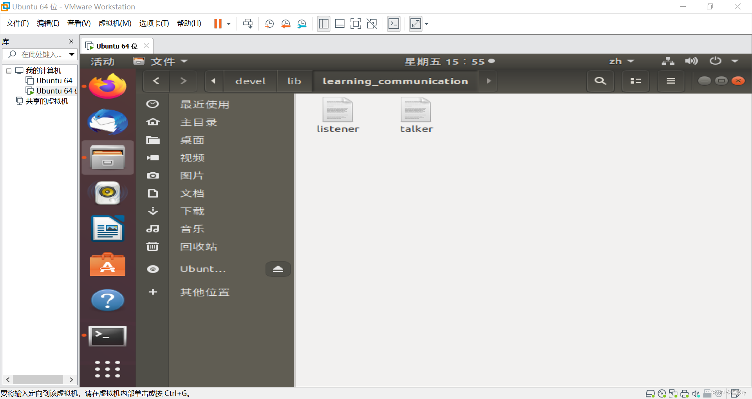Open LibreOffice Writer from the dock
Viewport: 752px width, 399px height.
click(x=108, y=228)
